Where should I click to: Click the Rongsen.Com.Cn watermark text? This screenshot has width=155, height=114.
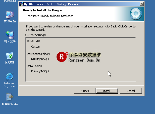tap(84, 60)
